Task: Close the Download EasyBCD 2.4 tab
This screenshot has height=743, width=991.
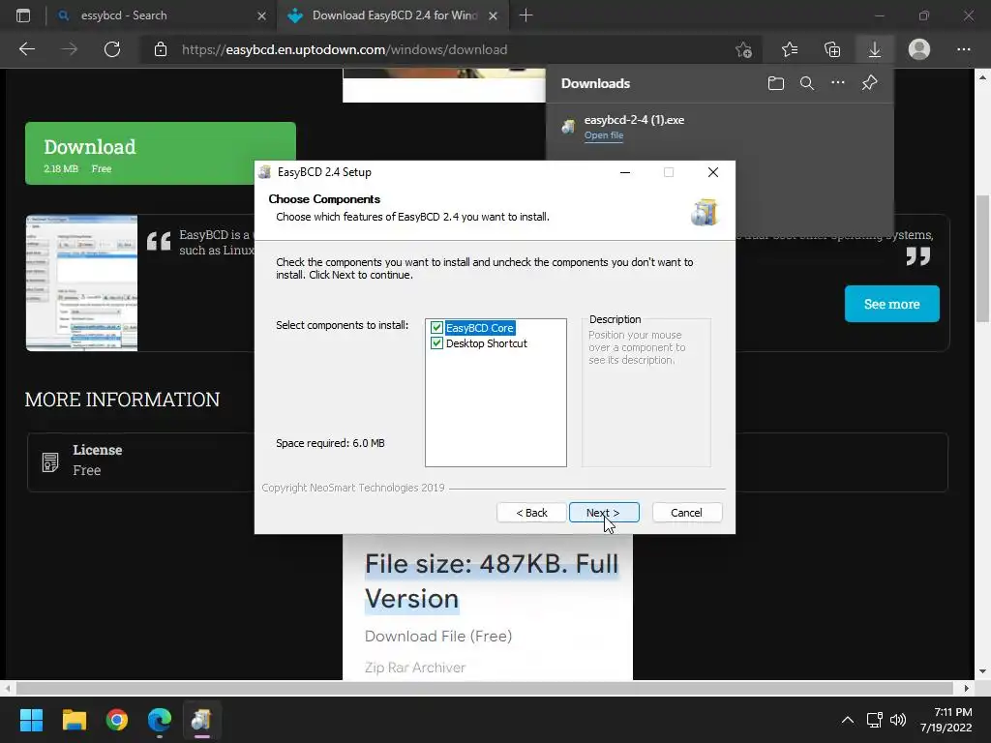Action: (x=493, y=15)
